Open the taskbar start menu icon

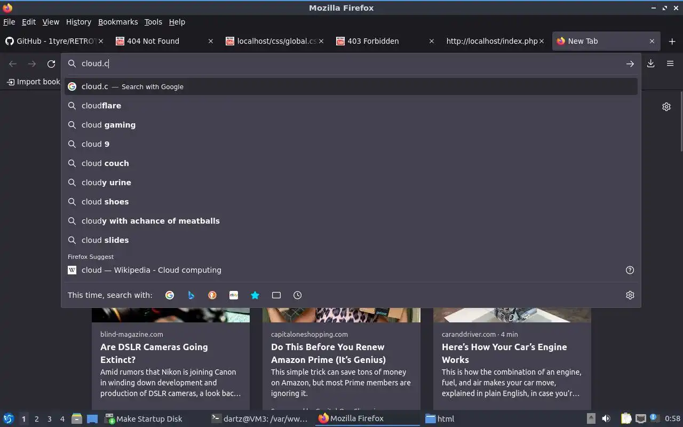point(9,418)
